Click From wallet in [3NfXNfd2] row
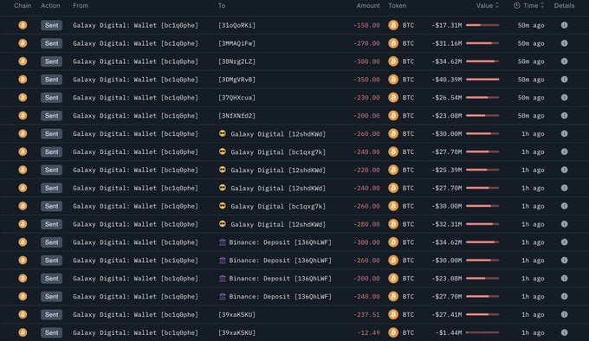The width and height of the screenshot is (589, 341). click(x=135, y=116)
